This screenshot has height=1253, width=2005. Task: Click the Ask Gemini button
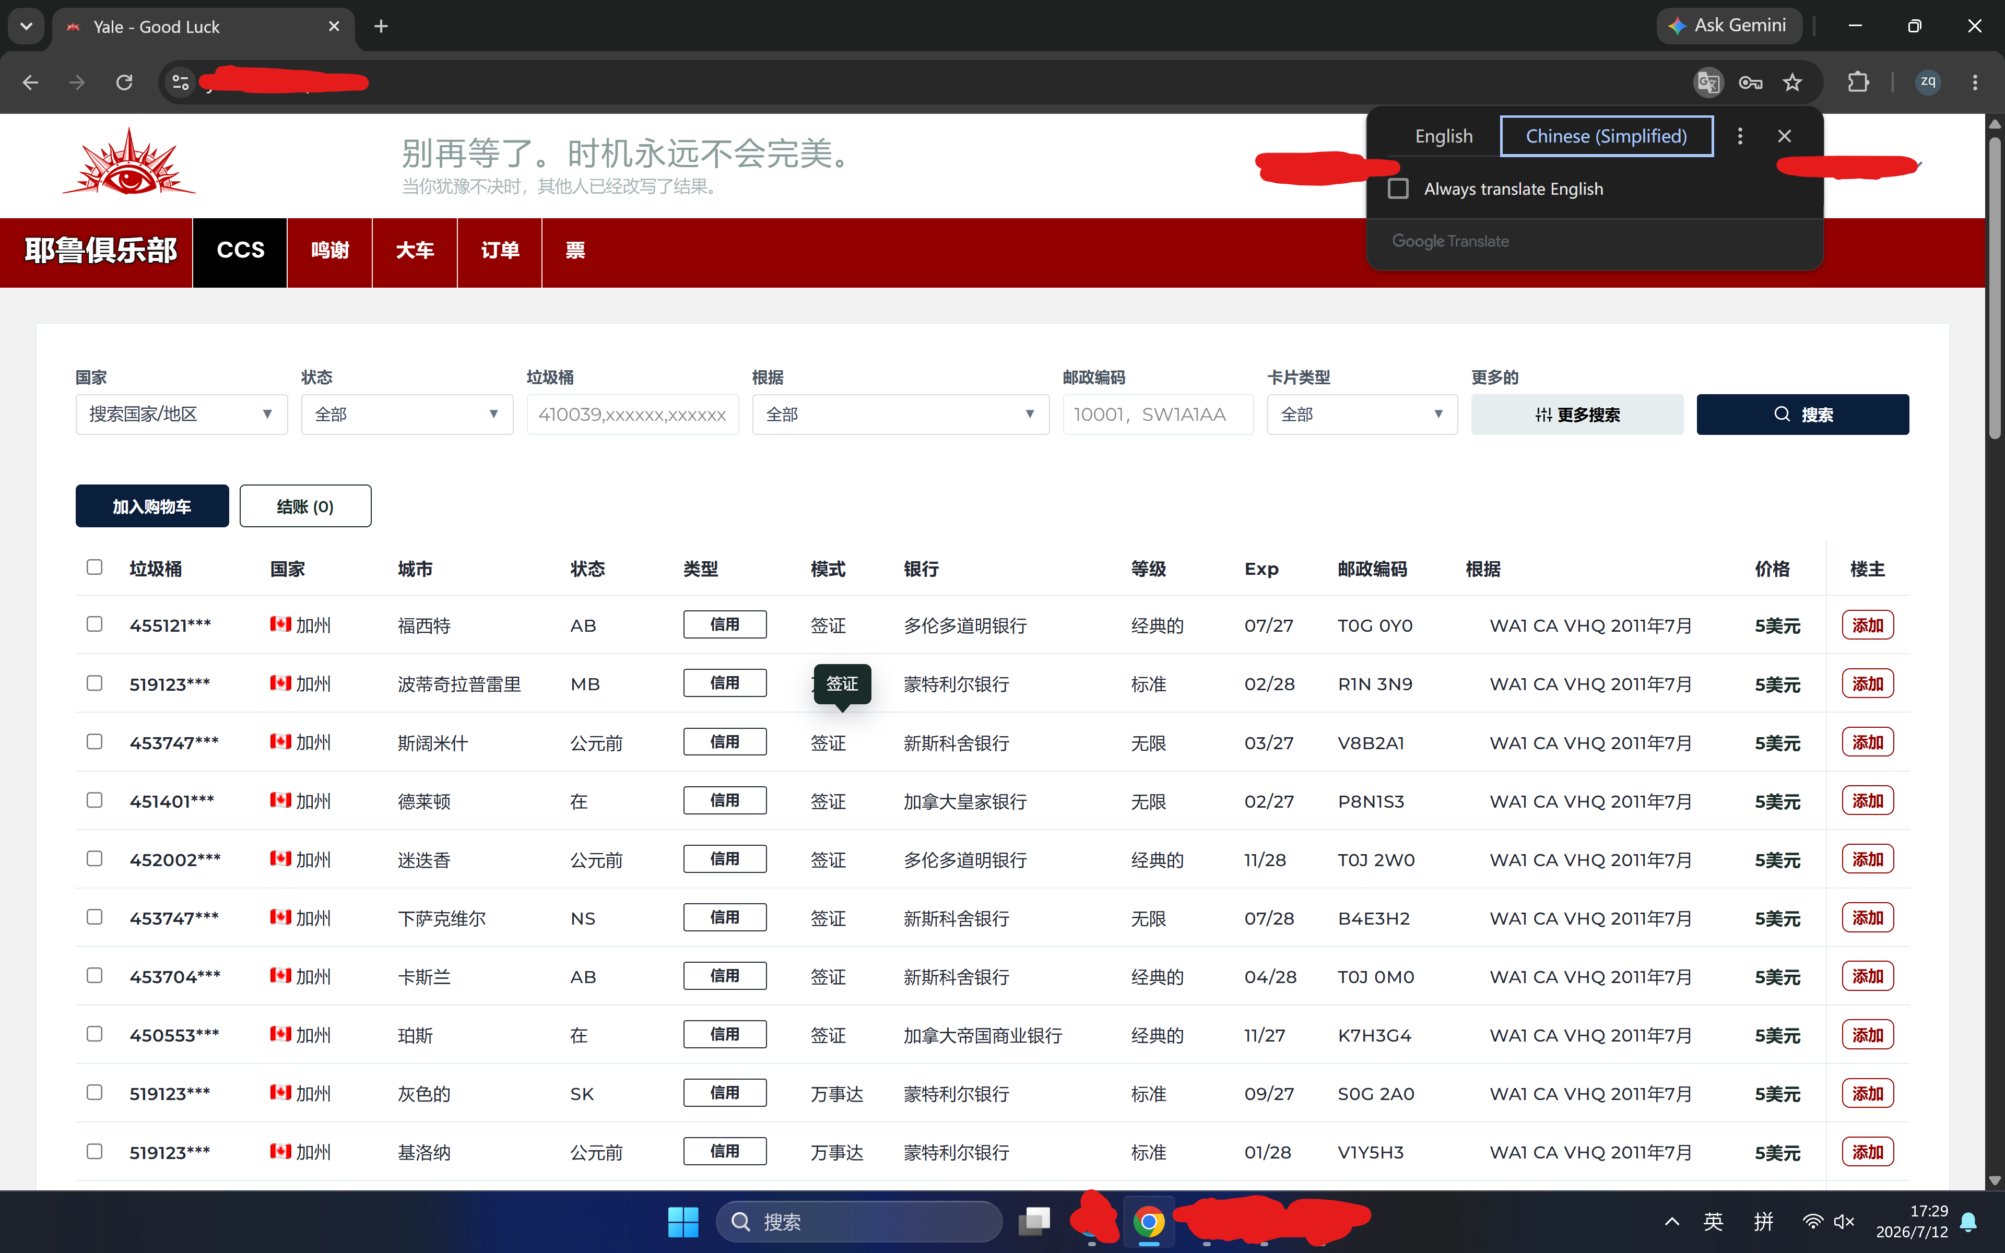click(1728, 26)
